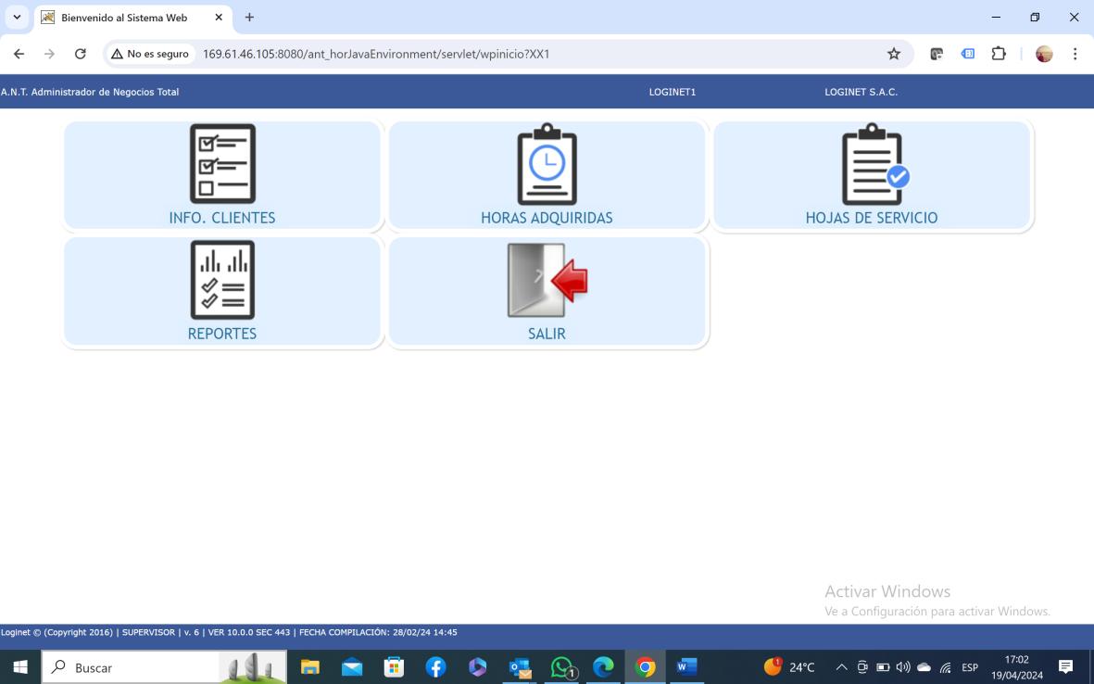Viewport: 1094px width, 684px height.
Task: Open the HORAS ADQUIRIDAS clipboard clock icon
Action: tap(547, 164)
